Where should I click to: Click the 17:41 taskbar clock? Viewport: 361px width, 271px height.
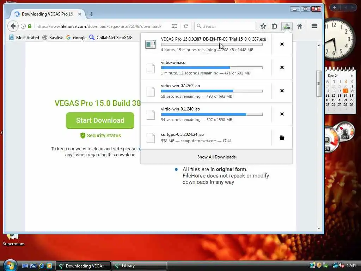[351, 266]
